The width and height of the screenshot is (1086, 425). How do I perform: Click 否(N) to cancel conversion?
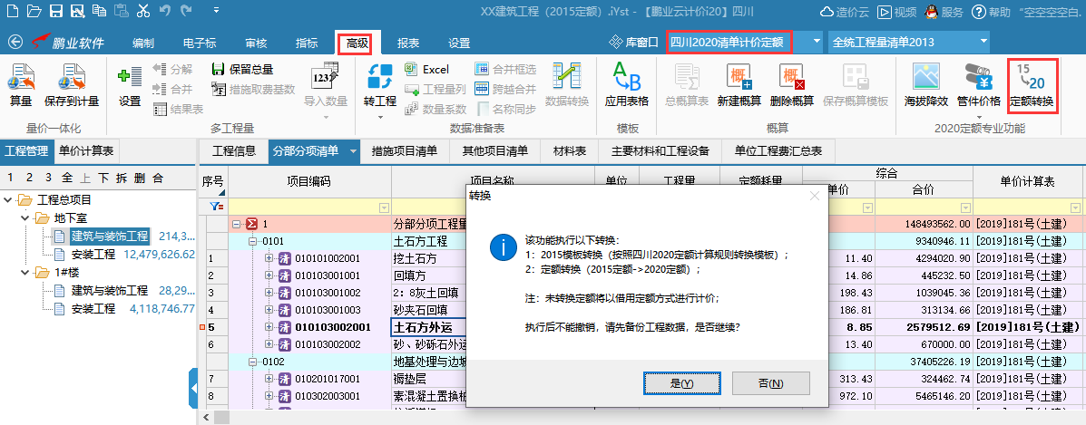pos(769,384)
